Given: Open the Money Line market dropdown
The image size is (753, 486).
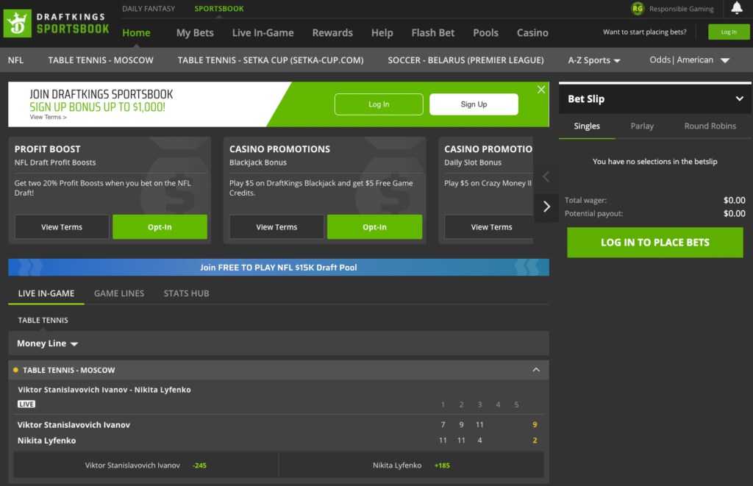Looking at the screenshot, I should (47, 343).
